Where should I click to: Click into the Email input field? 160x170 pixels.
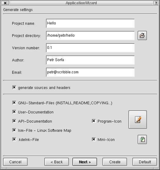[x=90, y=72]
